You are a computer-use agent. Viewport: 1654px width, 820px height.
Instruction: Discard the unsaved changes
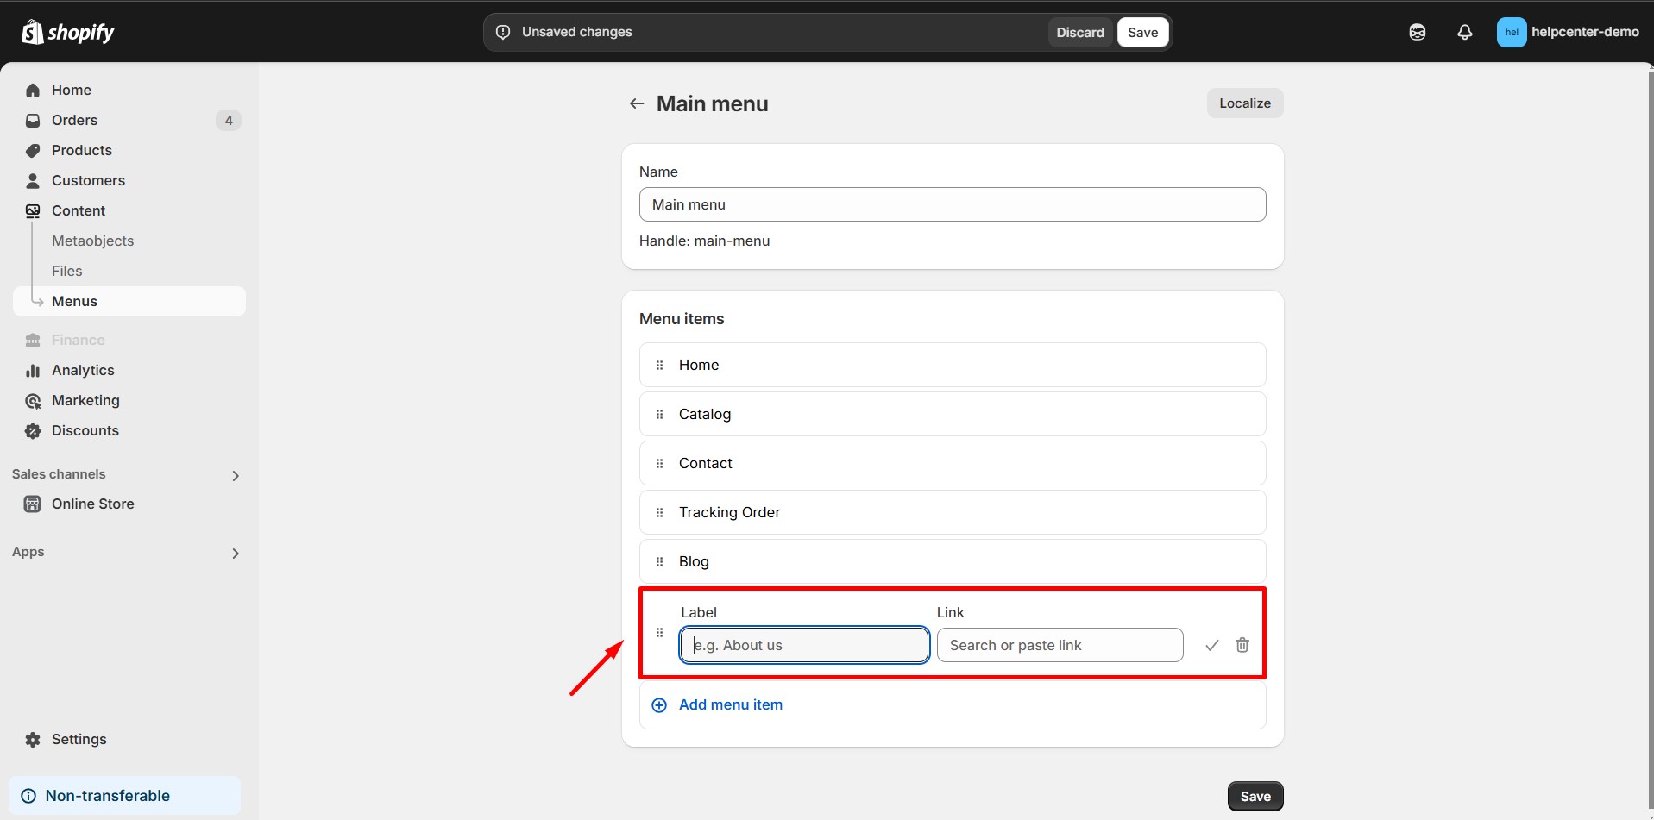tap(1079, 32)
